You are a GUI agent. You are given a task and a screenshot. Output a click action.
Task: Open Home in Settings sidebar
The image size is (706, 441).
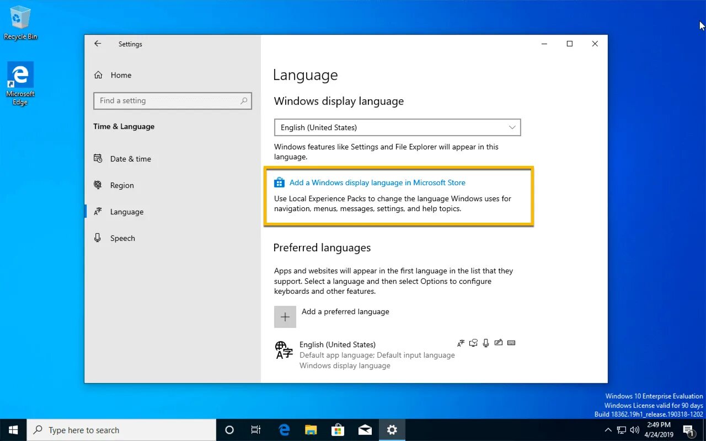coord(113,75)
